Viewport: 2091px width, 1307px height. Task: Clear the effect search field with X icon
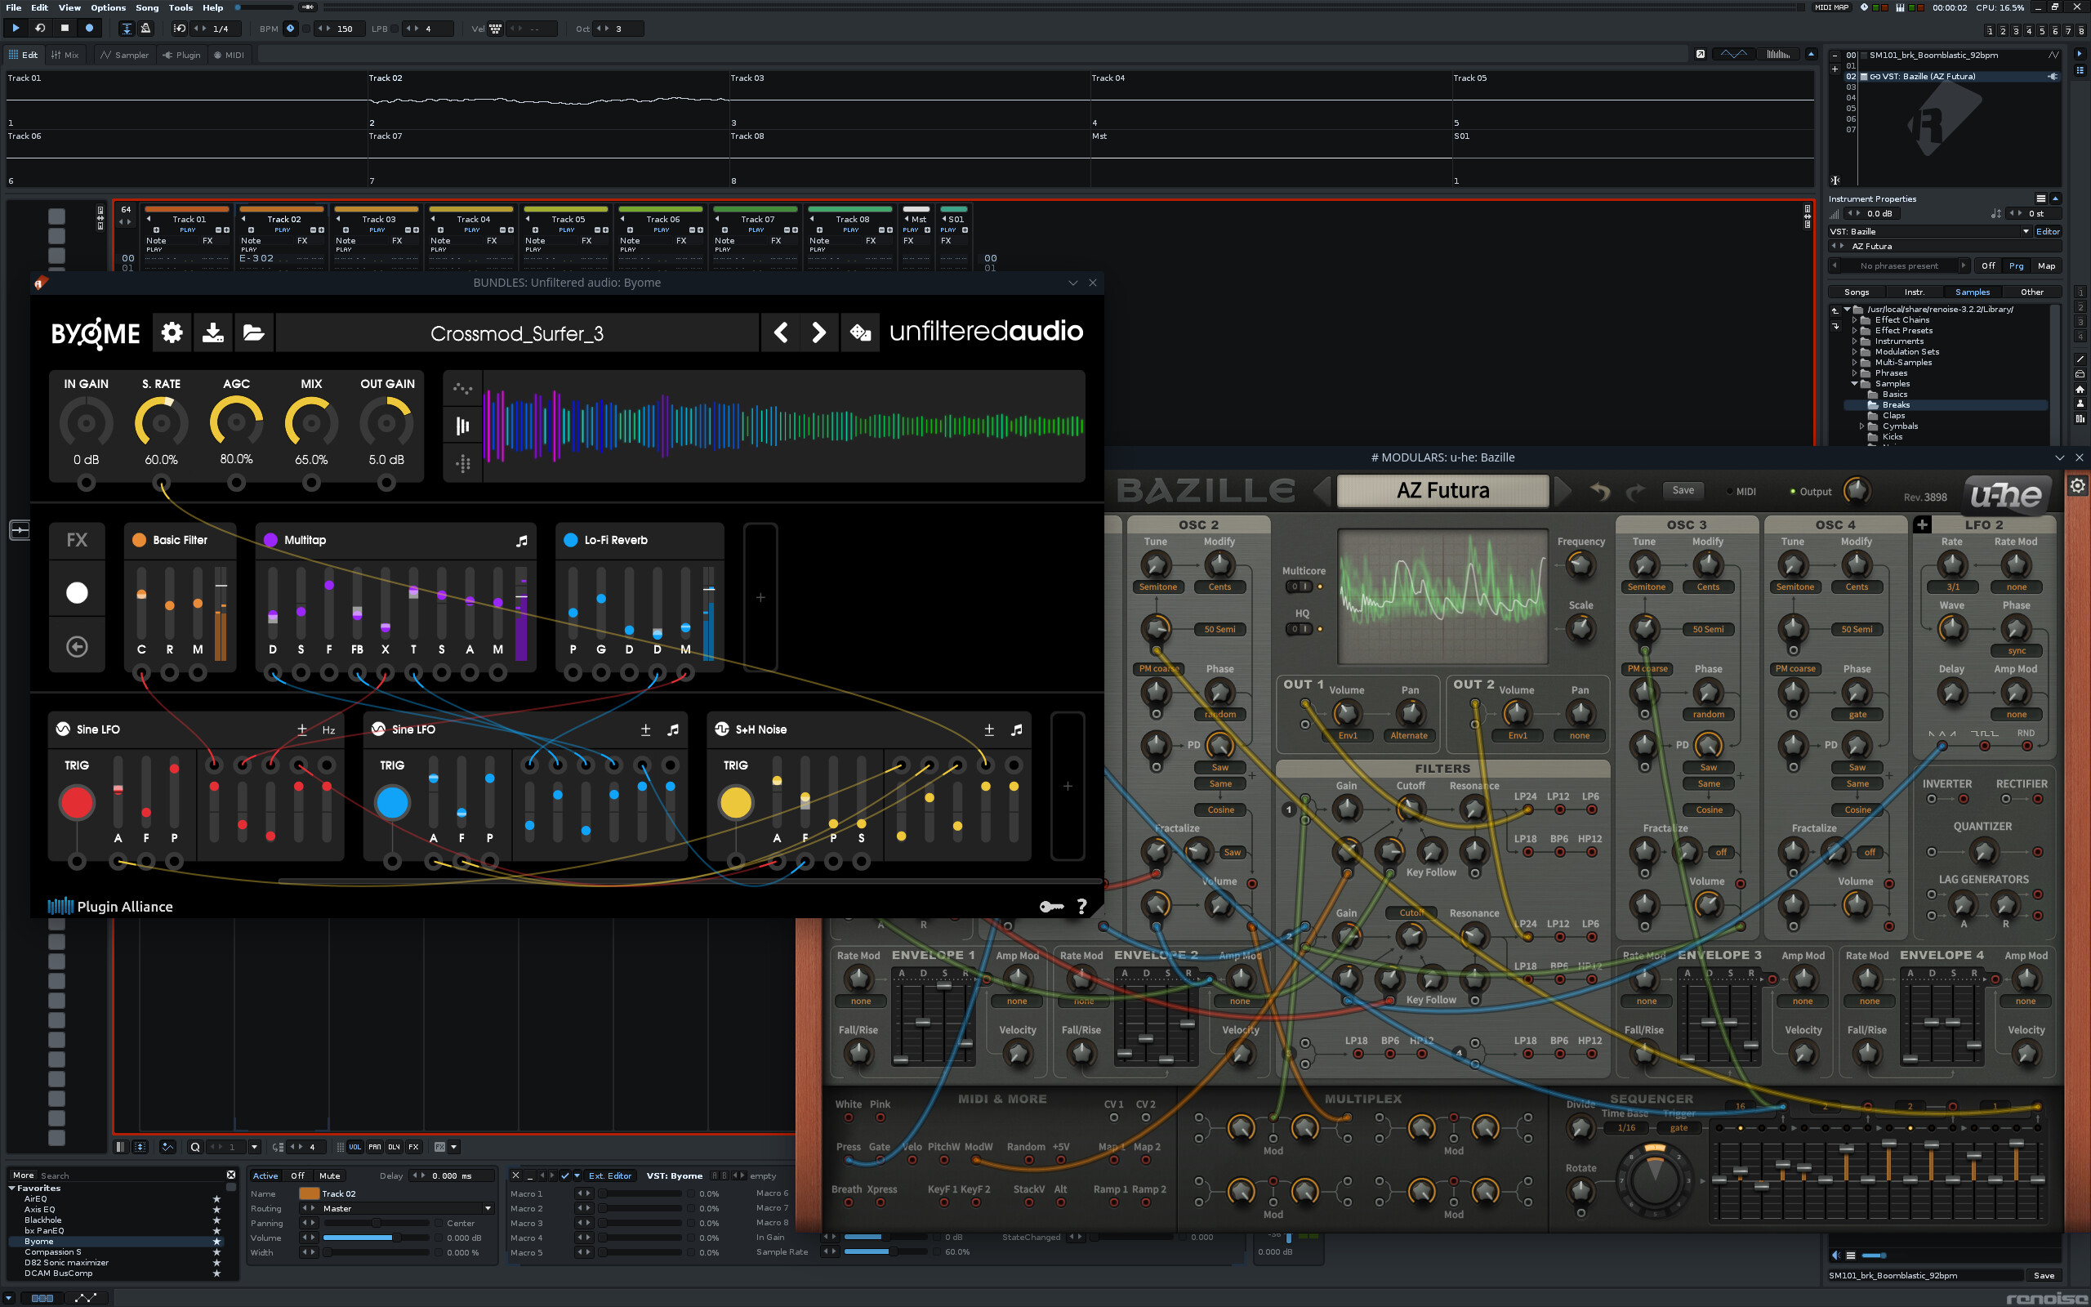tap(230, 1175)
